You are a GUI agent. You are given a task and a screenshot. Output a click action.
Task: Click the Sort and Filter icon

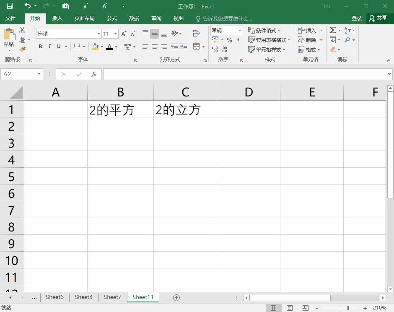tap(347, 30)
